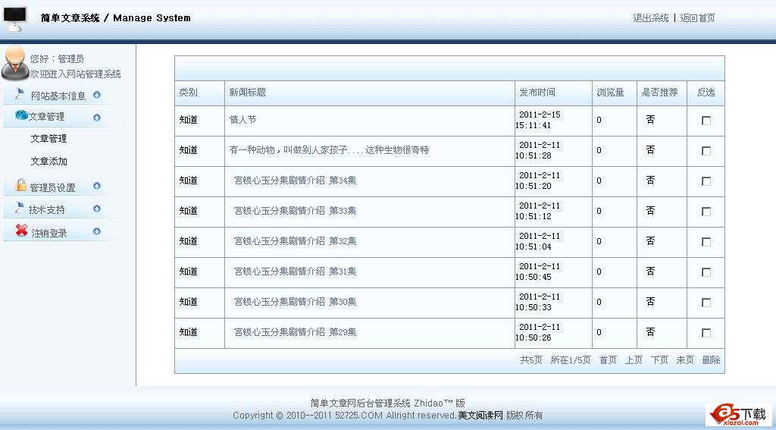Click 删除 to delete selected articles

(711, 360)
